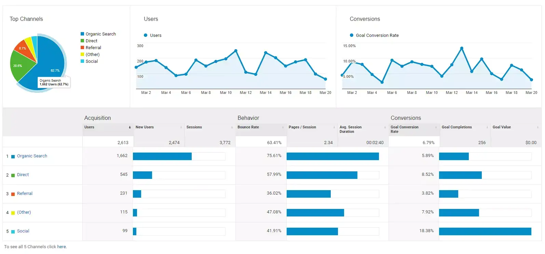Click Referral Pages / Session bar

(x=309, y=194)
